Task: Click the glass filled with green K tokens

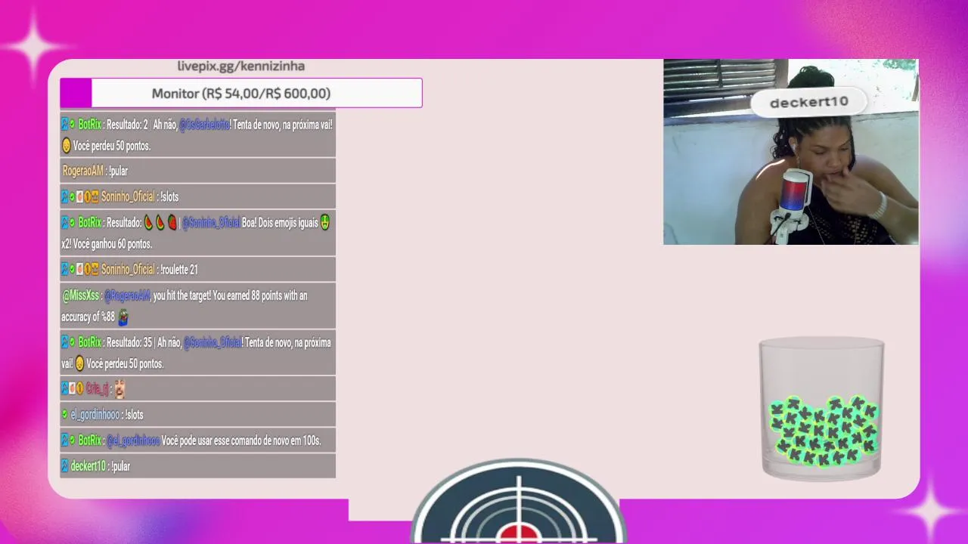Action: pyautogui.click(x=821, y=409)
